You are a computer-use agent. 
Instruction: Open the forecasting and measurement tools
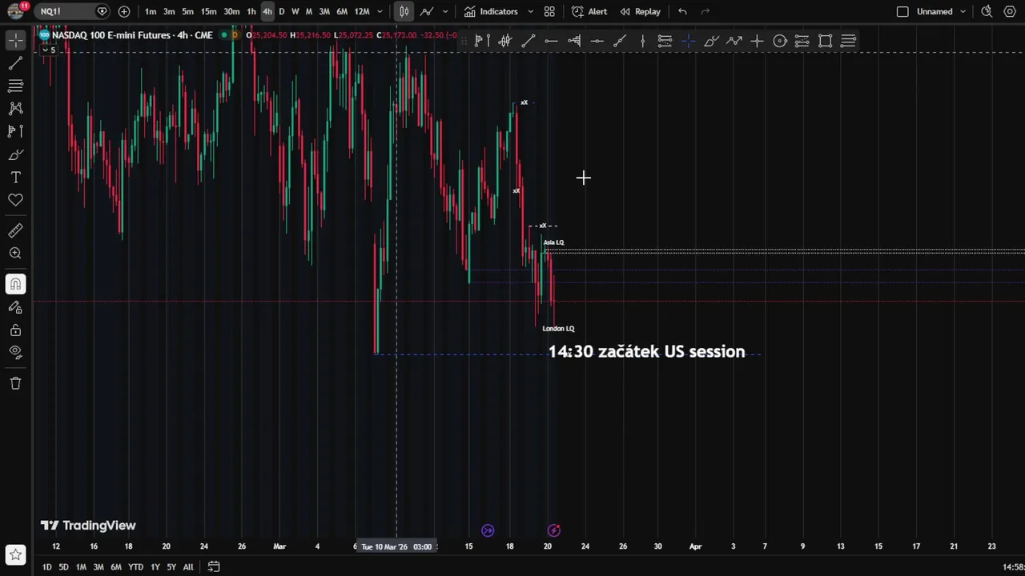(x=15, y=130)
